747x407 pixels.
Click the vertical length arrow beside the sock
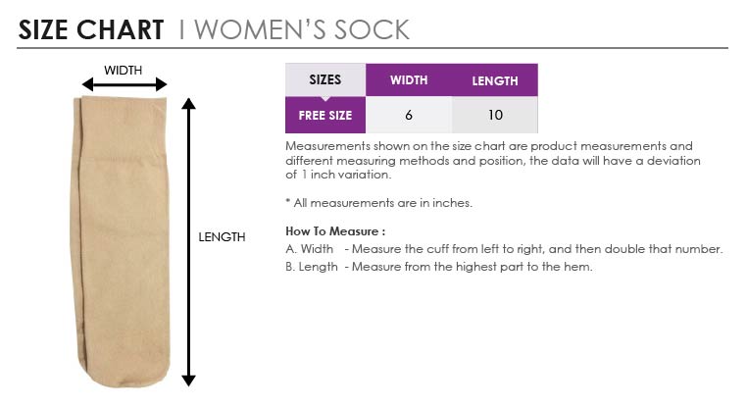(x=188, y=242)
